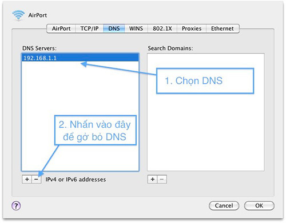The width and height of the screenshot is (286, 223).
Task: Click the AirPort Wi-Fi icon
Action: pyautogui.click(x=18, y=15)
